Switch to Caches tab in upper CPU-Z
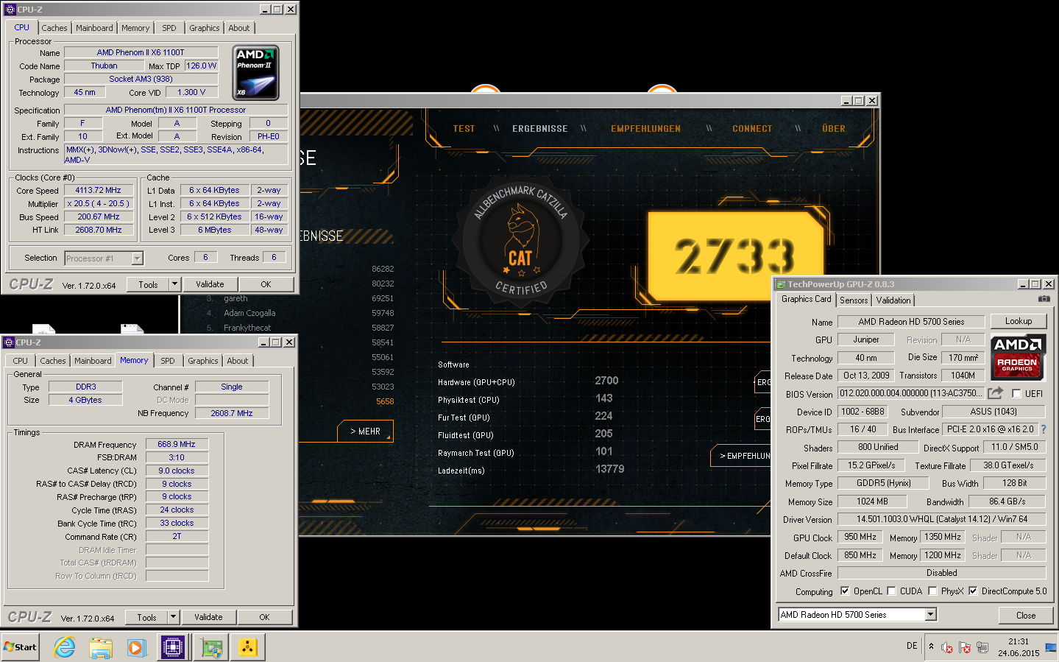Screen dimensions: 1059x662 [x=54, y=28]
